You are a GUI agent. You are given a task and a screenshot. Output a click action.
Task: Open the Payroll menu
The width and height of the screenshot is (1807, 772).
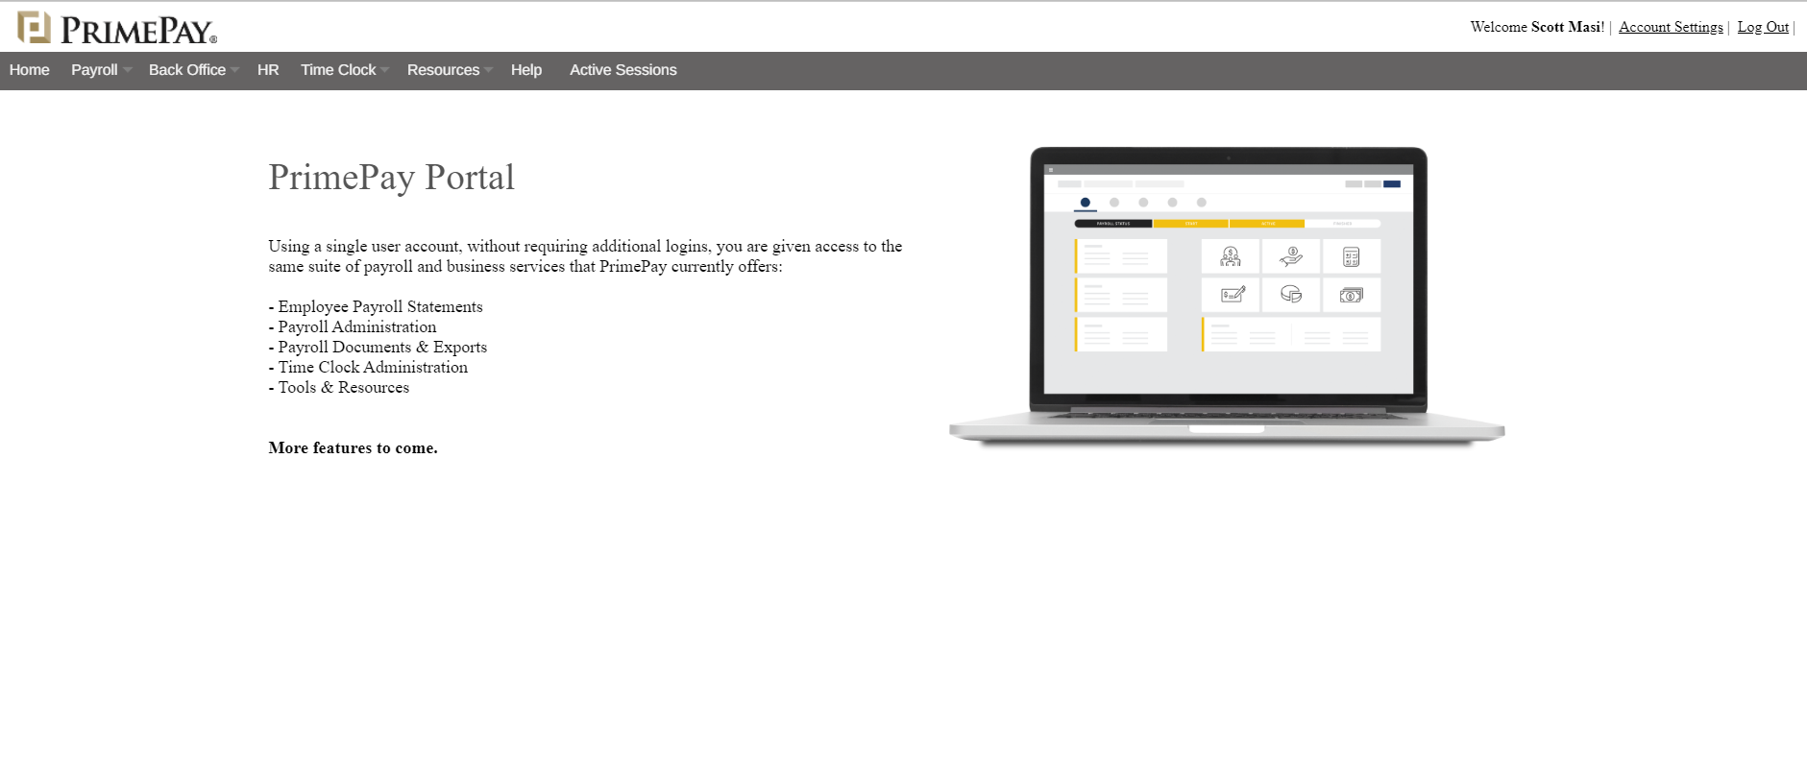[x=94, y=70]
